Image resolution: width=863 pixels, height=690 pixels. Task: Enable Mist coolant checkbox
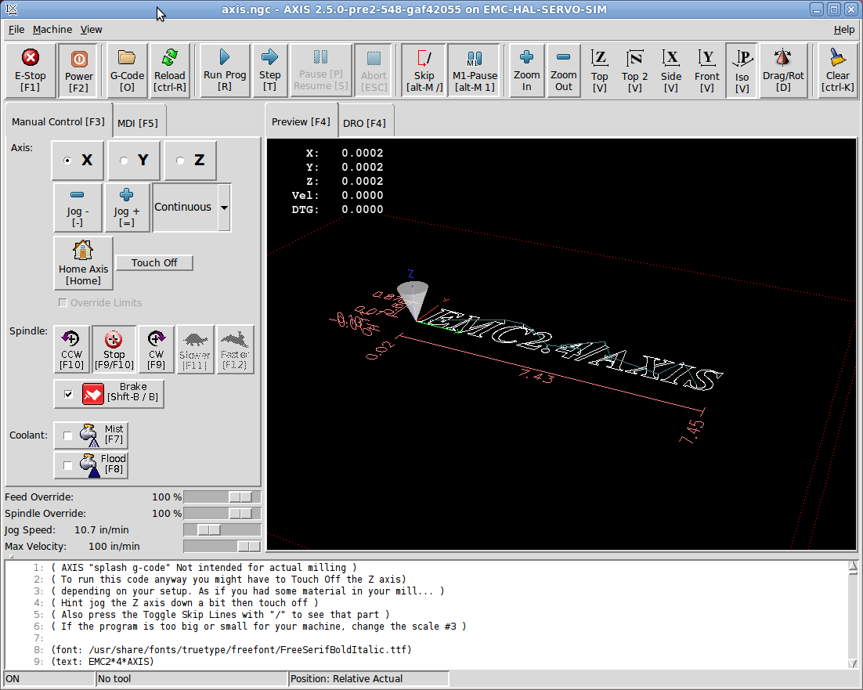point(67,435)
